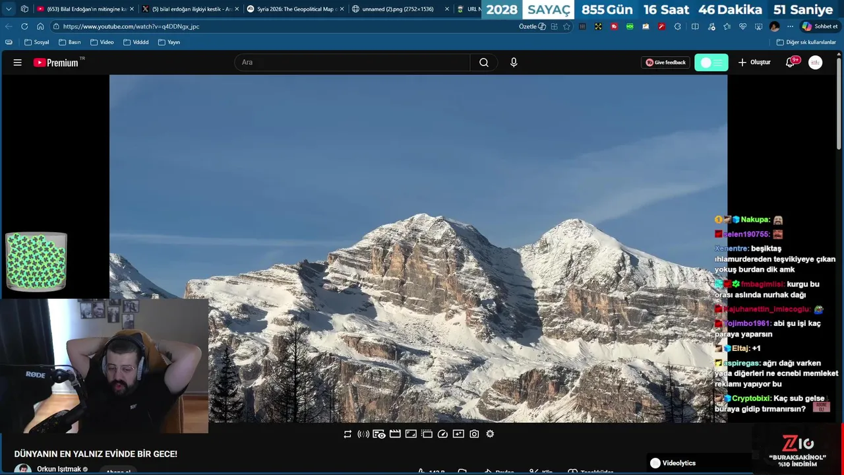Open YouTube notifications bell
Screen dimensions: 844x475
791,63
